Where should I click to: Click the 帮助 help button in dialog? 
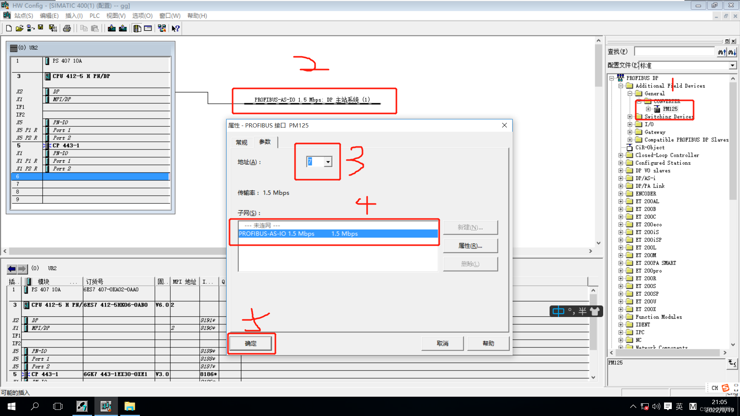488,343
